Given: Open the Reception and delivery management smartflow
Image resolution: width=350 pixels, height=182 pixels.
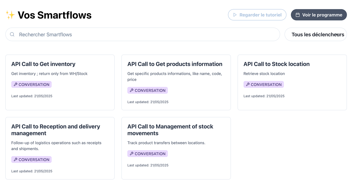Looking at the screenshot, I should point(60,148).
